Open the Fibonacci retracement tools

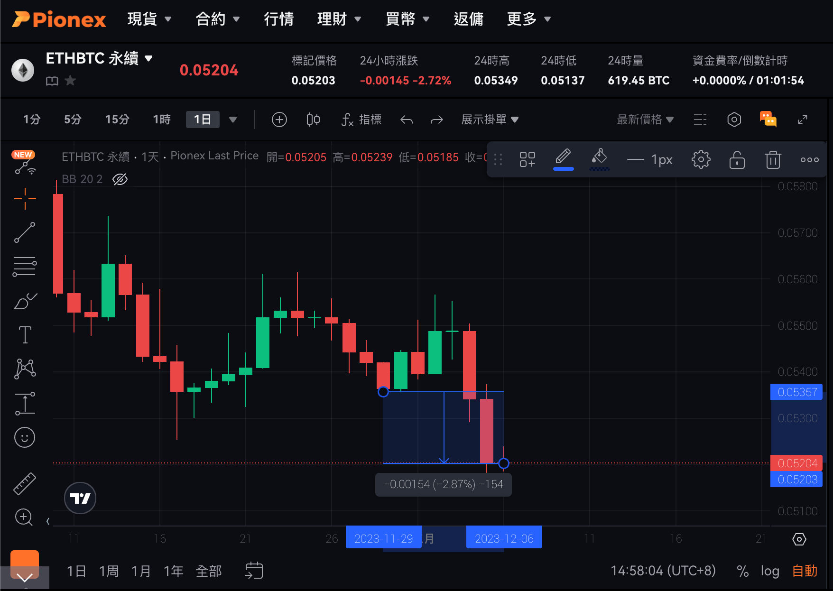pos(25,267)
